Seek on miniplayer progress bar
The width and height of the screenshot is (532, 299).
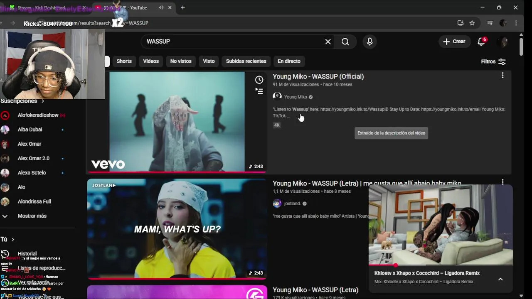click(x=441, y=265)
